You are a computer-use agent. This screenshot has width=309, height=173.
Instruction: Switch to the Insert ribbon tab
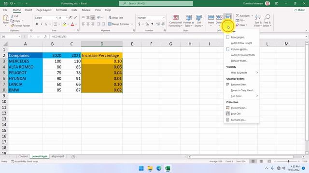tap(28, 10)
